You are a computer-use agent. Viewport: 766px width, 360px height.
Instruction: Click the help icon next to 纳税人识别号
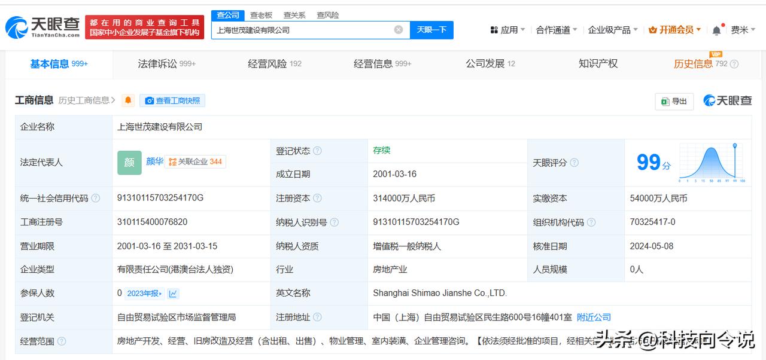point(335,222)
